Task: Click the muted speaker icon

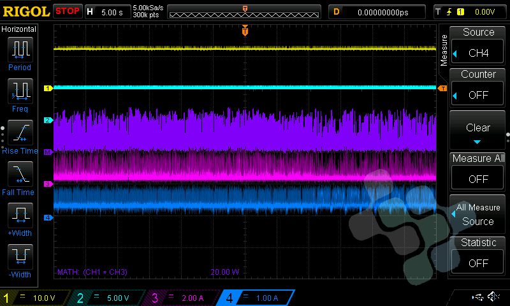Action: [x=493, y=297]
